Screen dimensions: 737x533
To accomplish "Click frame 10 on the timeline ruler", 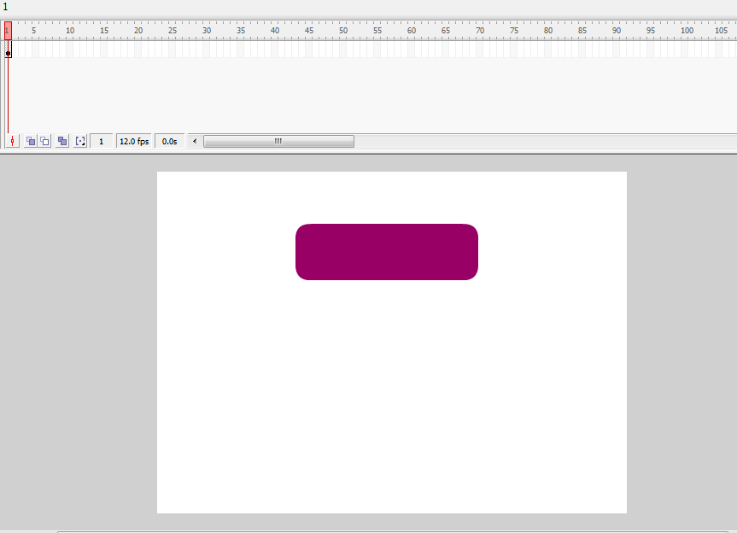I will click(x=69, y=31).
